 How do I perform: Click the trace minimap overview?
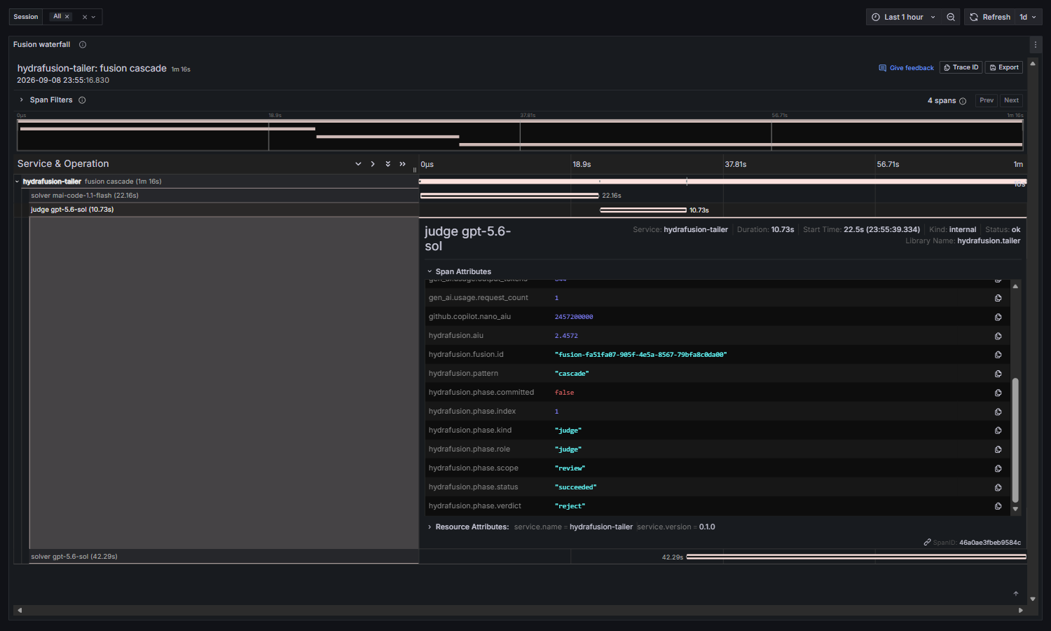coord(520,135)
